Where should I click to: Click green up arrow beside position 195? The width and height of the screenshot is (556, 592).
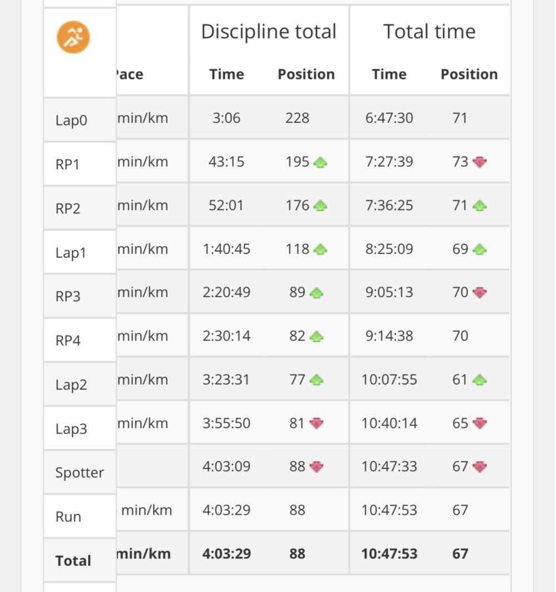click(320, 162)
